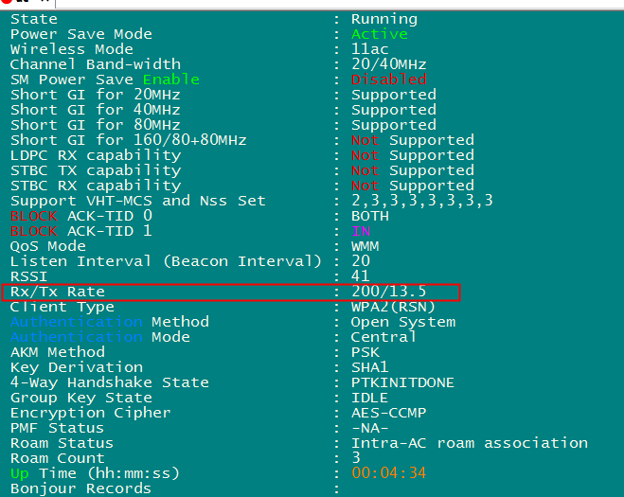Click the Encryption Cipher value AES-CCMP
This screenshot has height=497, width=624.
click(x=388, y=413)
